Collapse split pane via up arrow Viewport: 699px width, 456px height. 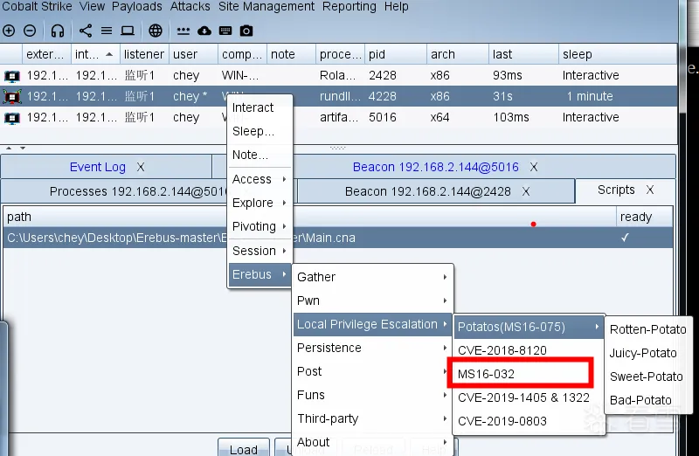point(9,148)
